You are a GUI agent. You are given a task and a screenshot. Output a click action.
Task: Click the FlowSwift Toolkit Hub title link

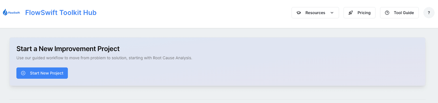[61, 13]
